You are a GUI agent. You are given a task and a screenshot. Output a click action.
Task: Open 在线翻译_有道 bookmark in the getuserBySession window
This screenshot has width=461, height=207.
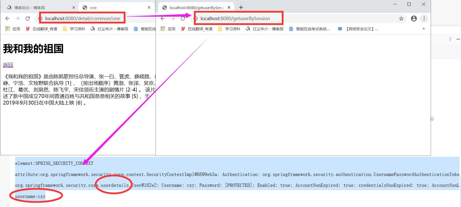pyautogui.click(x=197, y=29)
